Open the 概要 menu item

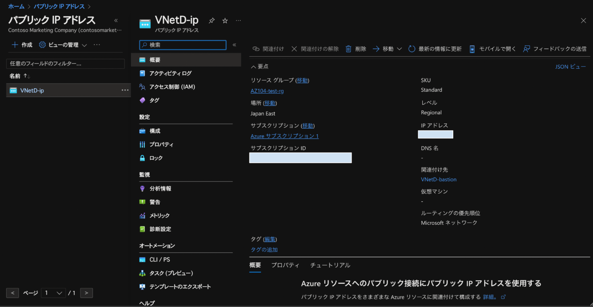click(x=186, y=60)
